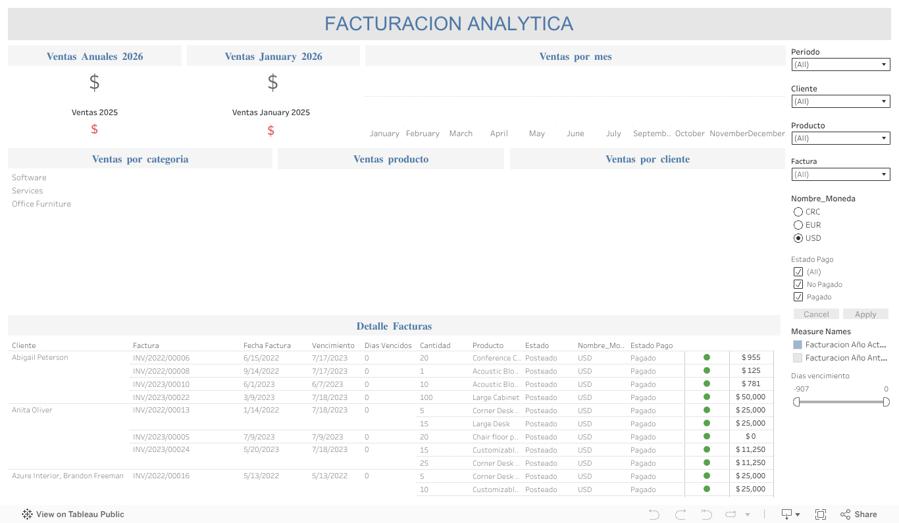The height and width of the screenshot is (523, 899).
Task: Open the Periodo filter dropdown
Action: point(840,64)
